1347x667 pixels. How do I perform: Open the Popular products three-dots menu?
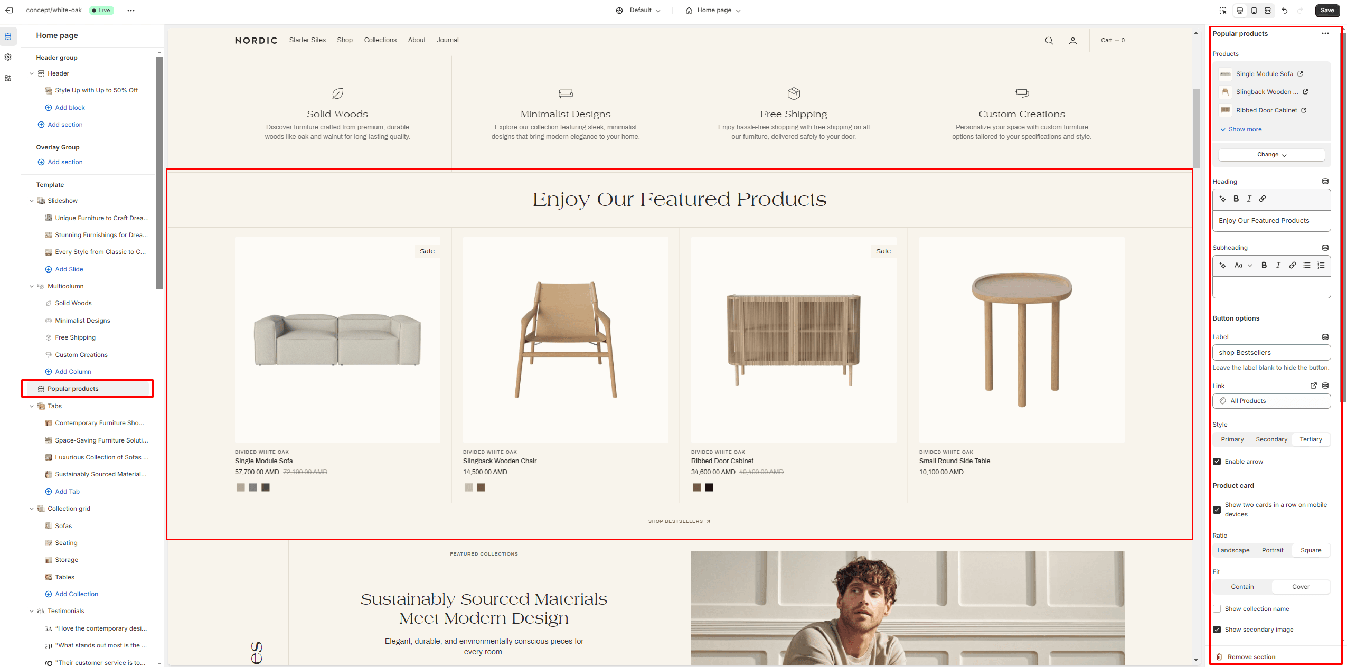1325,33
